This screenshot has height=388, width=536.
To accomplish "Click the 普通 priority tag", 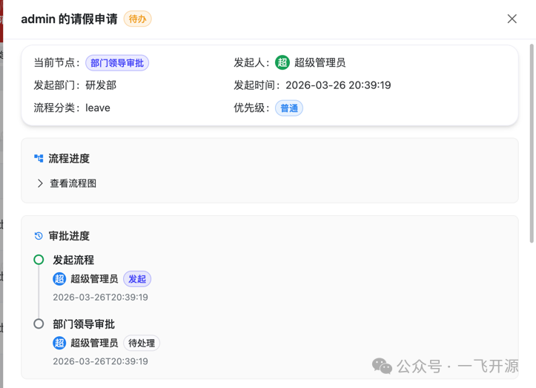I will tap(289, 108).
